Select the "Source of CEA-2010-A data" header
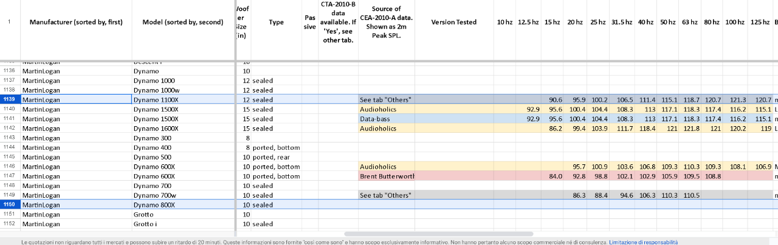Viewport: 778px width, 245px height. pyautogui.click(x=386, y=22)
